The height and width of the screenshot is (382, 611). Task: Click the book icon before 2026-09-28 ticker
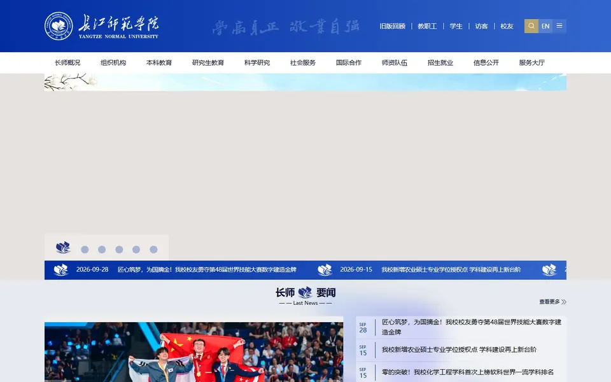[61, 270]
